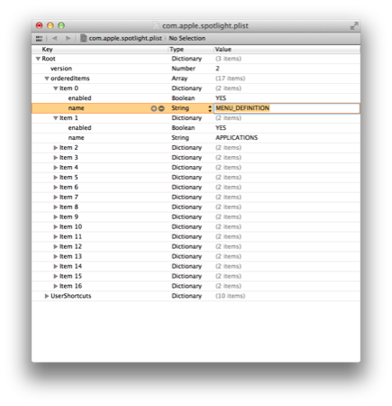
Task: Click UserShortcuts key label
Action: coord(71,296)
